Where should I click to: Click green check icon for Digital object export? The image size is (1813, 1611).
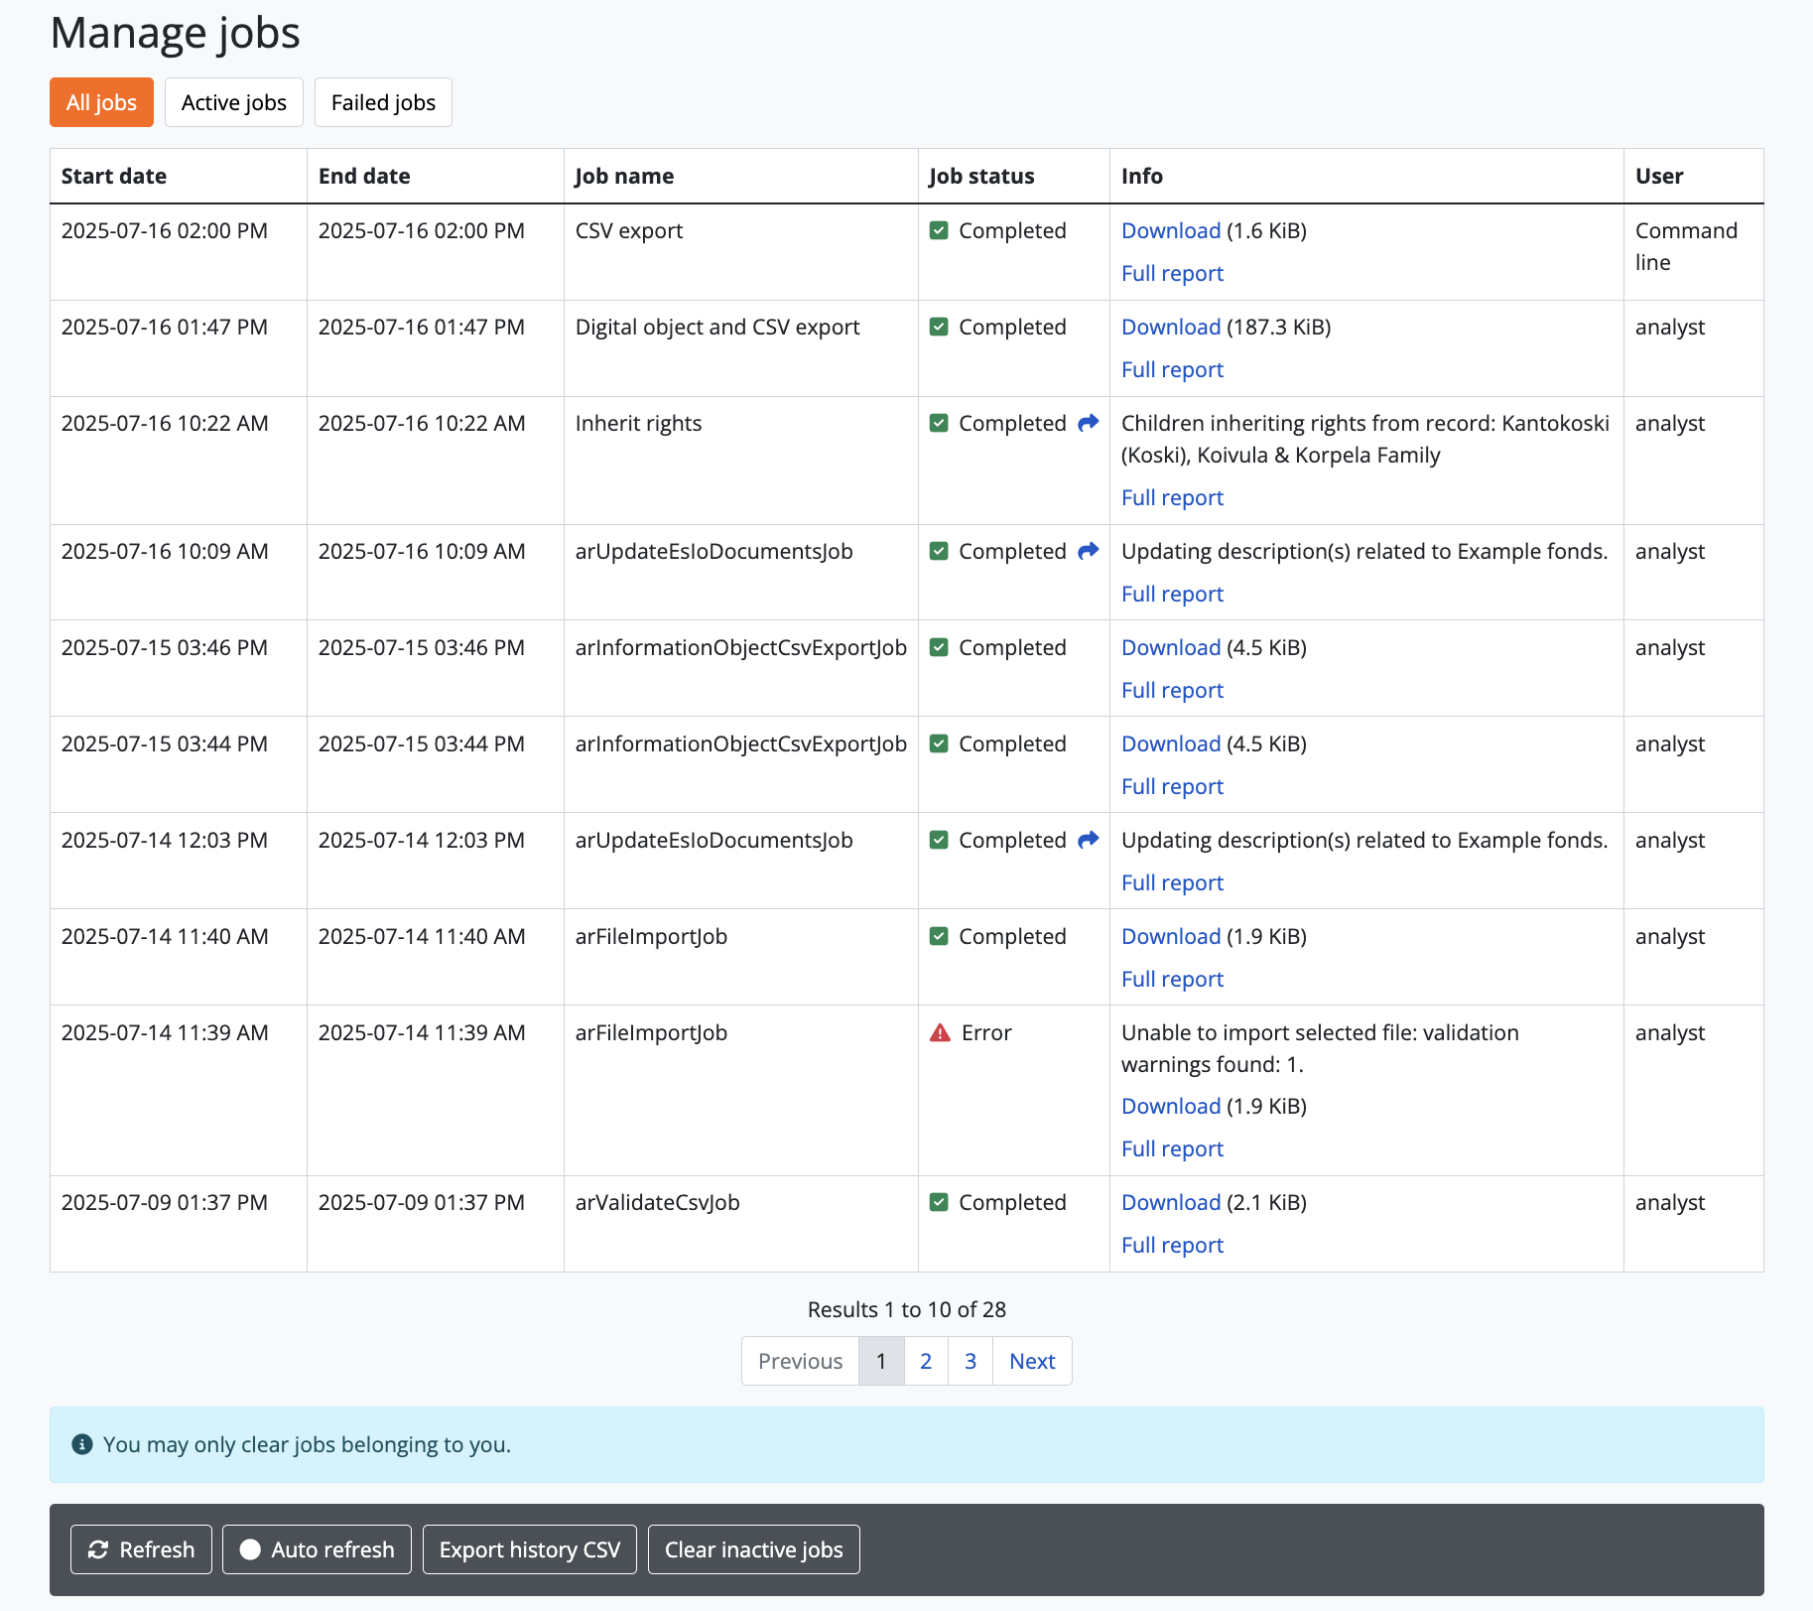coord(939,328)
